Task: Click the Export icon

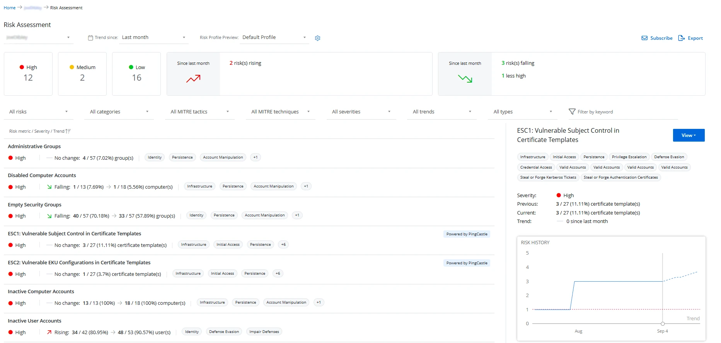Action: point(682,38)
